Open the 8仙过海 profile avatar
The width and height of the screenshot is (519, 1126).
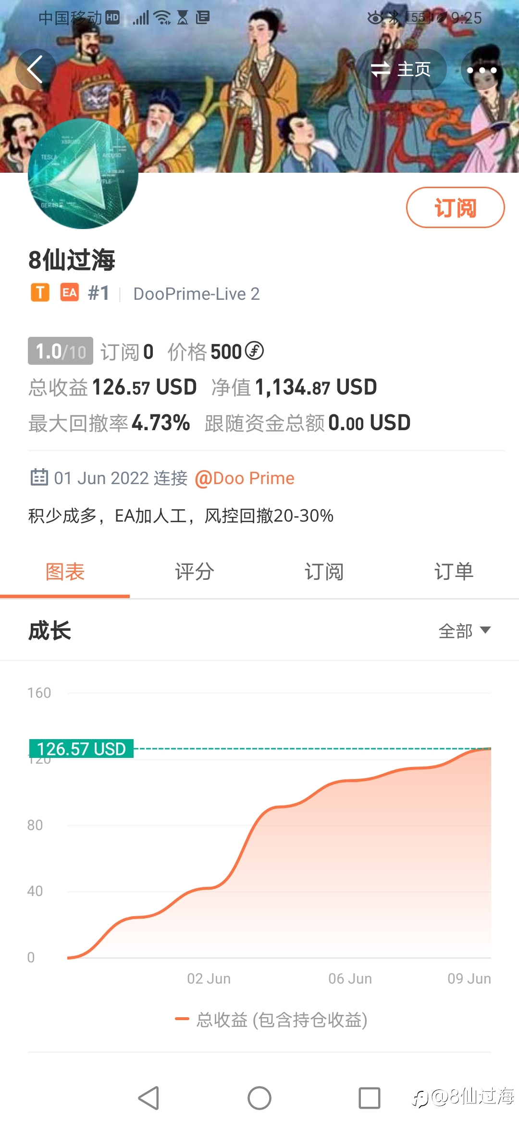(x=83, y=174)
